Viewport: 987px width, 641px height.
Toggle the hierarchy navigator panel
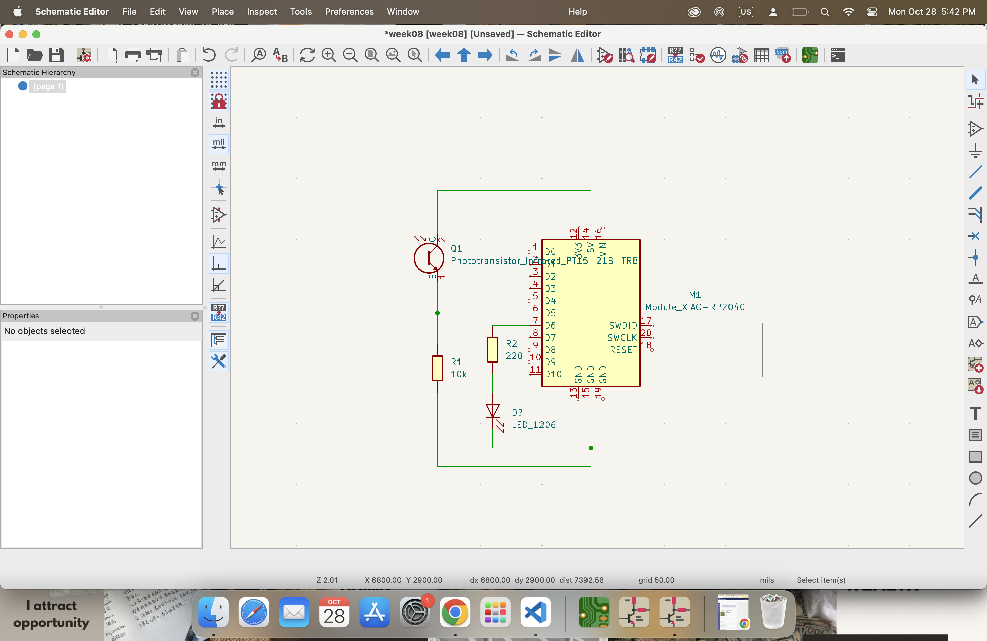pos(219,340)
